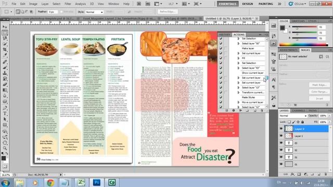Toggle lock transparent pixels in Layers panel
Screen dimensions: 333x187
(x=289, y=122)
